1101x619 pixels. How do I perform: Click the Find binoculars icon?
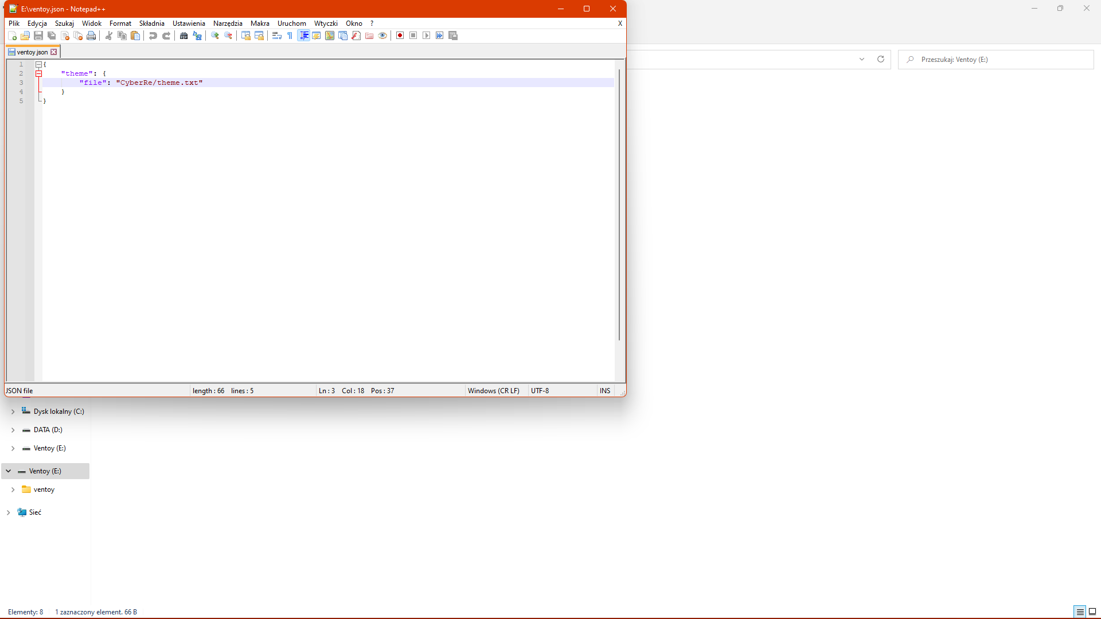point(183,36)
